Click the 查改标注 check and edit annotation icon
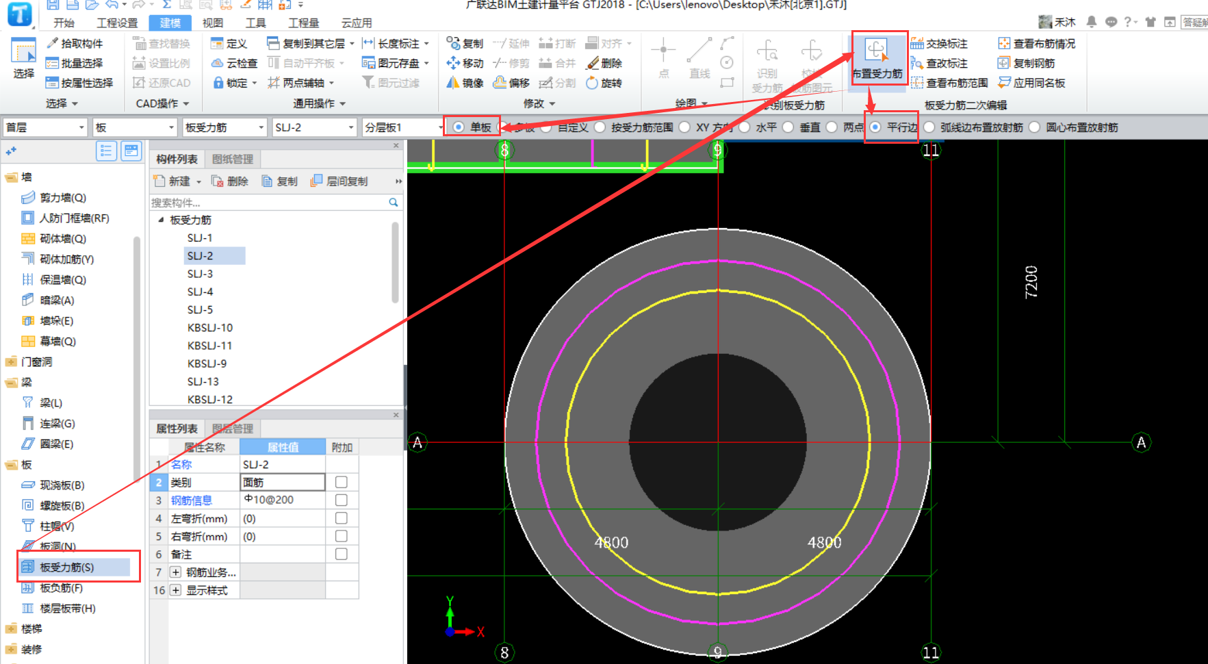Viewport: 1208px width, 664px height. point(917,63)
